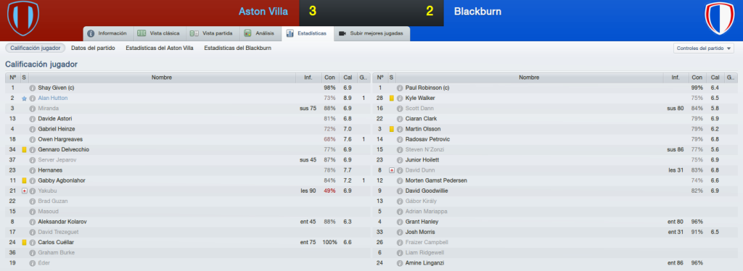Click David Dunn's injury status icon
The width and height of the screenshot is (743, 271).
(x=391, y=170)
